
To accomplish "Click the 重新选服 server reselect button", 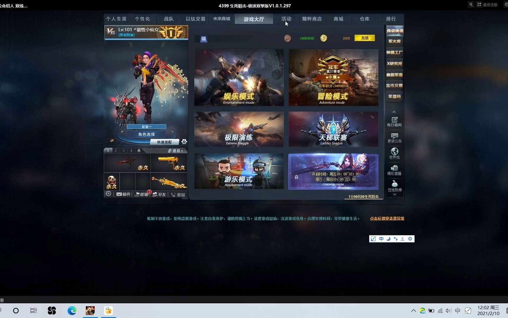I will [x=487, y=5].
